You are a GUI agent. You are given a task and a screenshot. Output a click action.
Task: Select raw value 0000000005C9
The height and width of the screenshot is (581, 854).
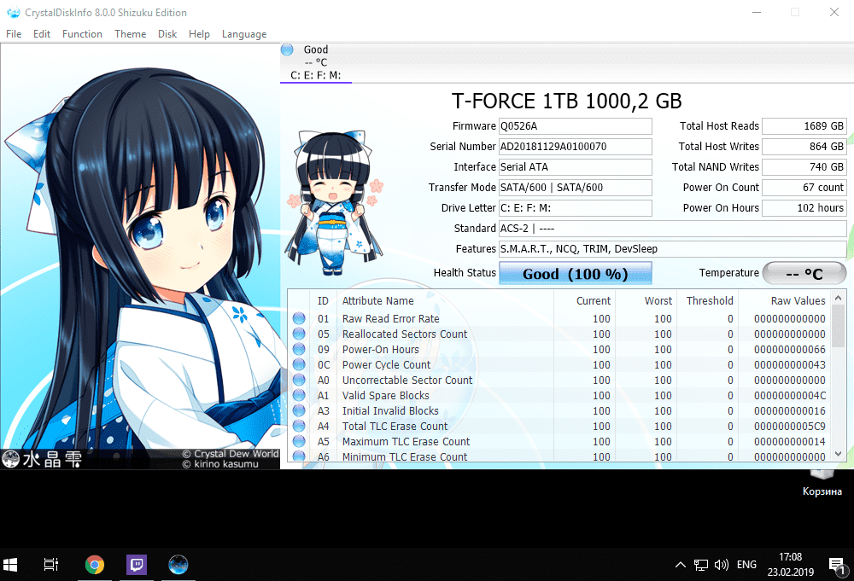point(790,427)
